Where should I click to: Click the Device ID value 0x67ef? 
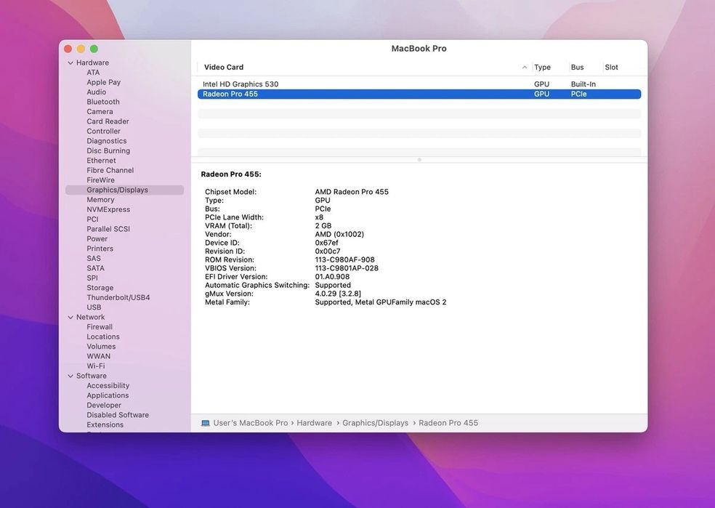pos(326,243)
